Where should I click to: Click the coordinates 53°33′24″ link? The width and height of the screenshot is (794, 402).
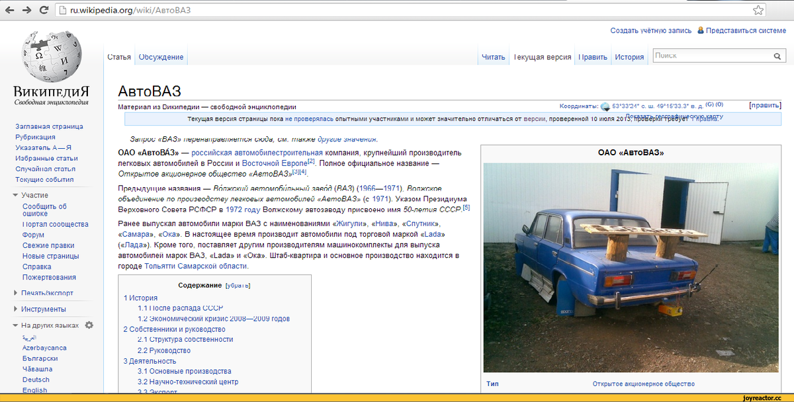(x=657, y=106)
